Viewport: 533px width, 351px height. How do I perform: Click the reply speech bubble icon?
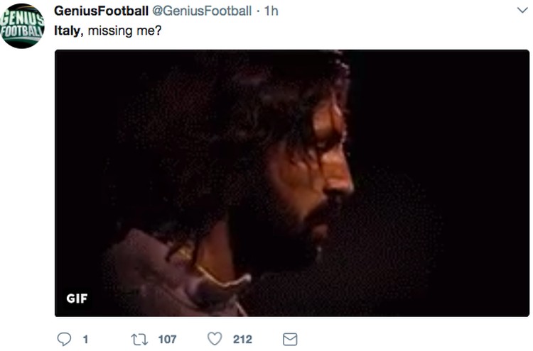(x=64, y=339)
